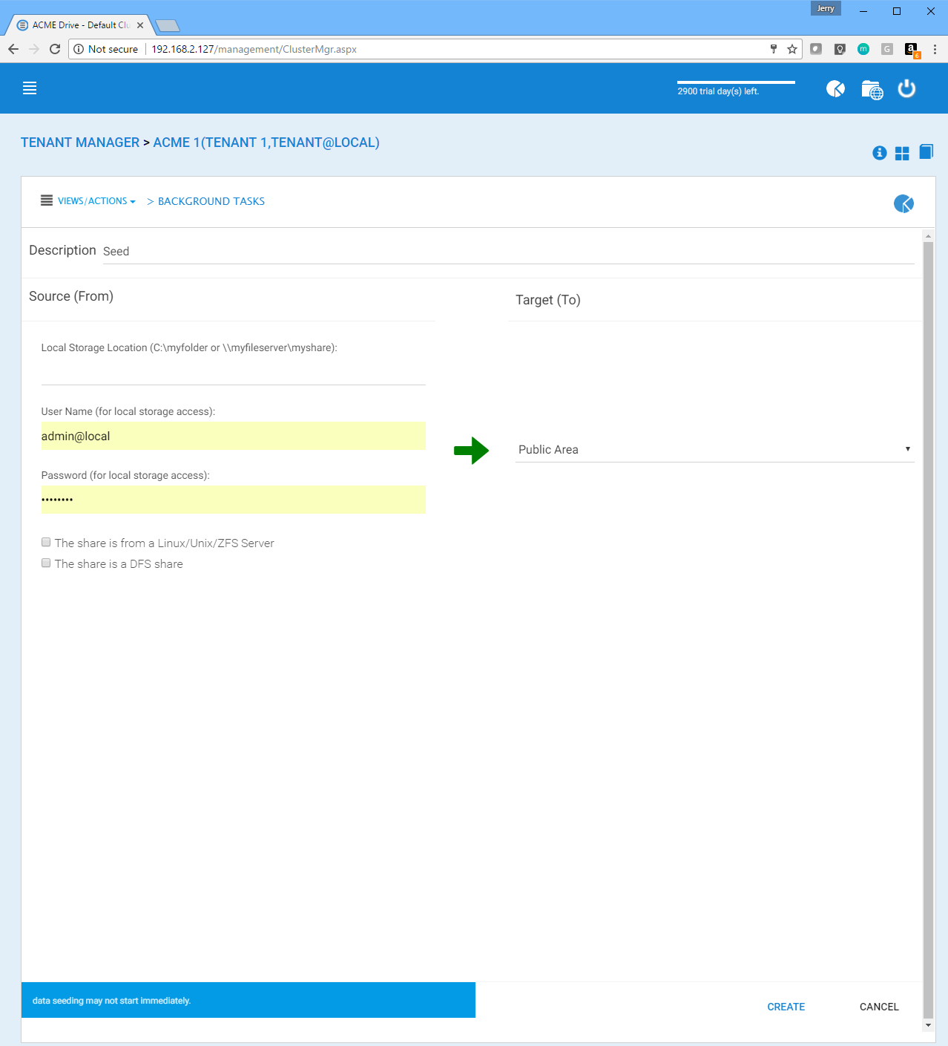Screen dimensions: 948x1046
Task: Go back with the browser back arrow
Action: pos(13,49)
